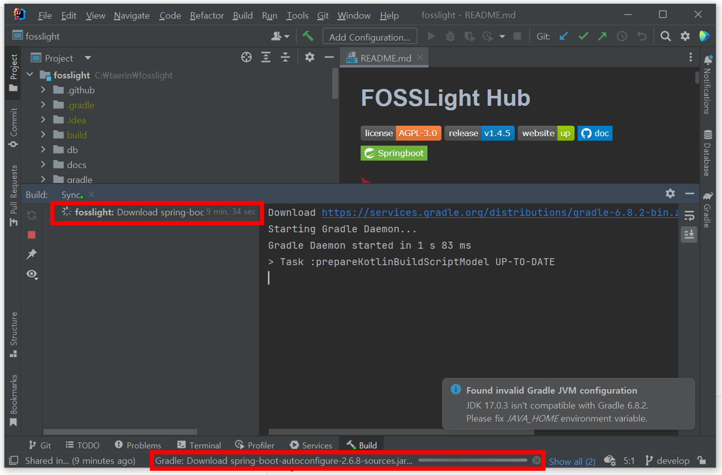Screen dimensions: 722x475
Task: Open run options dropdown arrow
Action: (502, 37)
